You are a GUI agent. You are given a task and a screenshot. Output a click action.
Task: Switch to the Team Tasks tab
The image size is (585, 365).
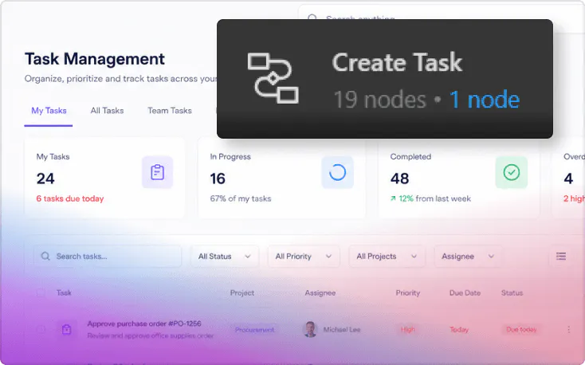(170, 111)
